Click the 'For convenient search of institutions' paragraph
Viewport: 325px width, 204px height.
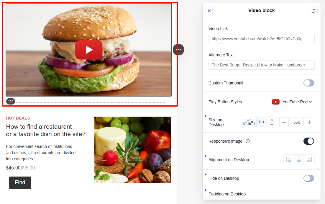tap(41, 153)
